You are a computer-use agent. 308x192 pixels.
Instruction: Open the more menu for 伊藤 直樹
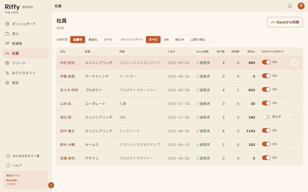(x=295, y=76)
